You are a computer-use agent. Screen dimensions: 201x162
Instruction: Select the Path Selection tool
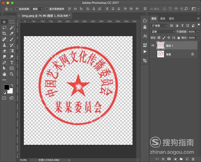[4, 68]
